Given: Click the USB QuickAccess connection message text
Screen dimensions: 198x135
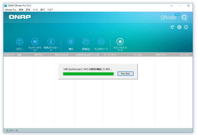Looking at the screenshot, I should click(x=88, y=69).
